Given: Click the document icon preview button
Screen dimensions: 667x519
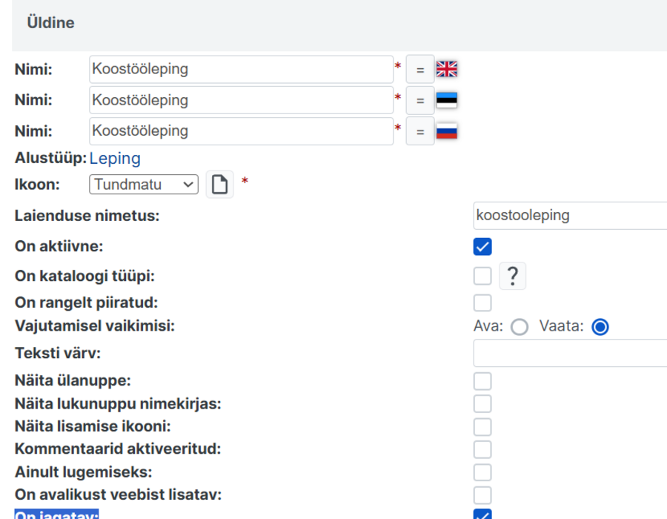Looking at the screenshot, I should pyautogui.click(x=219, y=184).
